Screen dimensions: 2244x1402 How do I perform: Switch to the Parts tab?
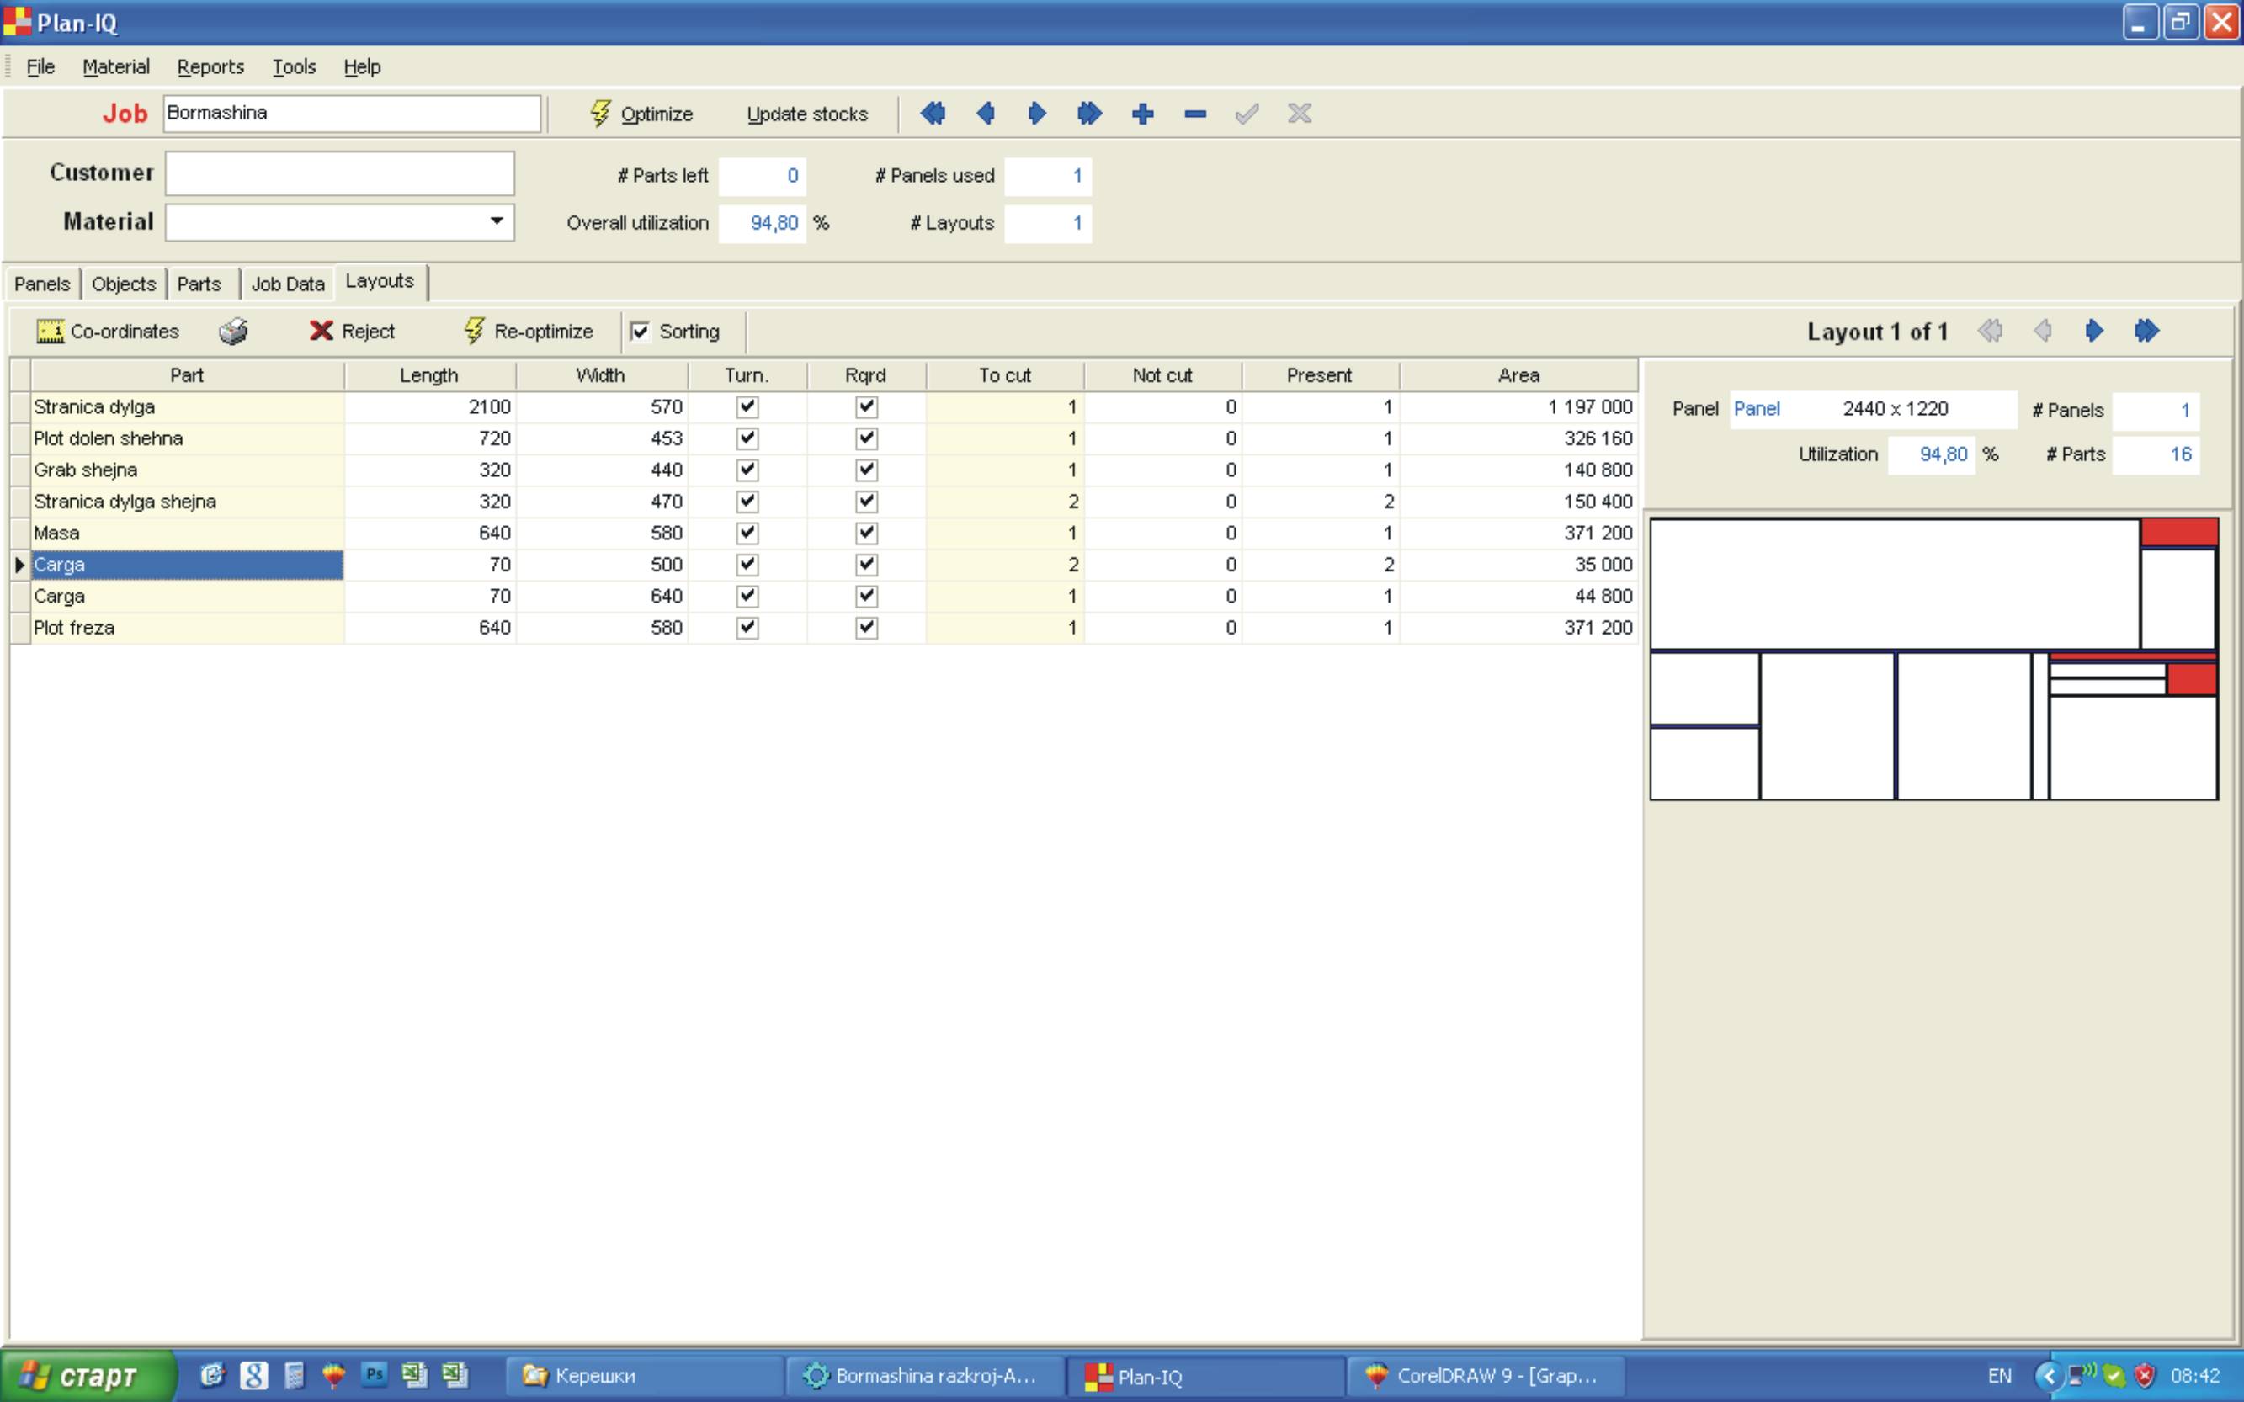[199, 284]
